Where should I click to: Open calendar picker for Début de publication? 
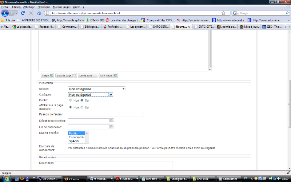click(111, 120)
